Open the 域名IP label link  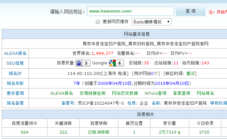[x=15, y=73]
